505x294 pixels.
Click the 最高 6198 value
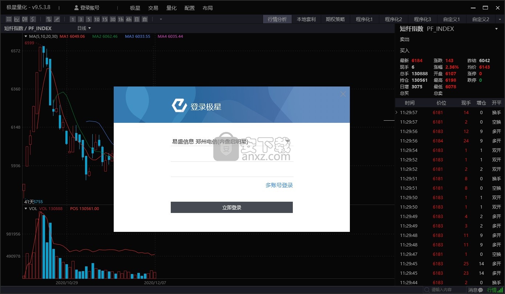451,80
